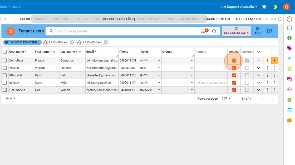Viewport: 295px width, 165px height.
Task: Open first row action menu for Willzilla
Action: coord(268,68)
